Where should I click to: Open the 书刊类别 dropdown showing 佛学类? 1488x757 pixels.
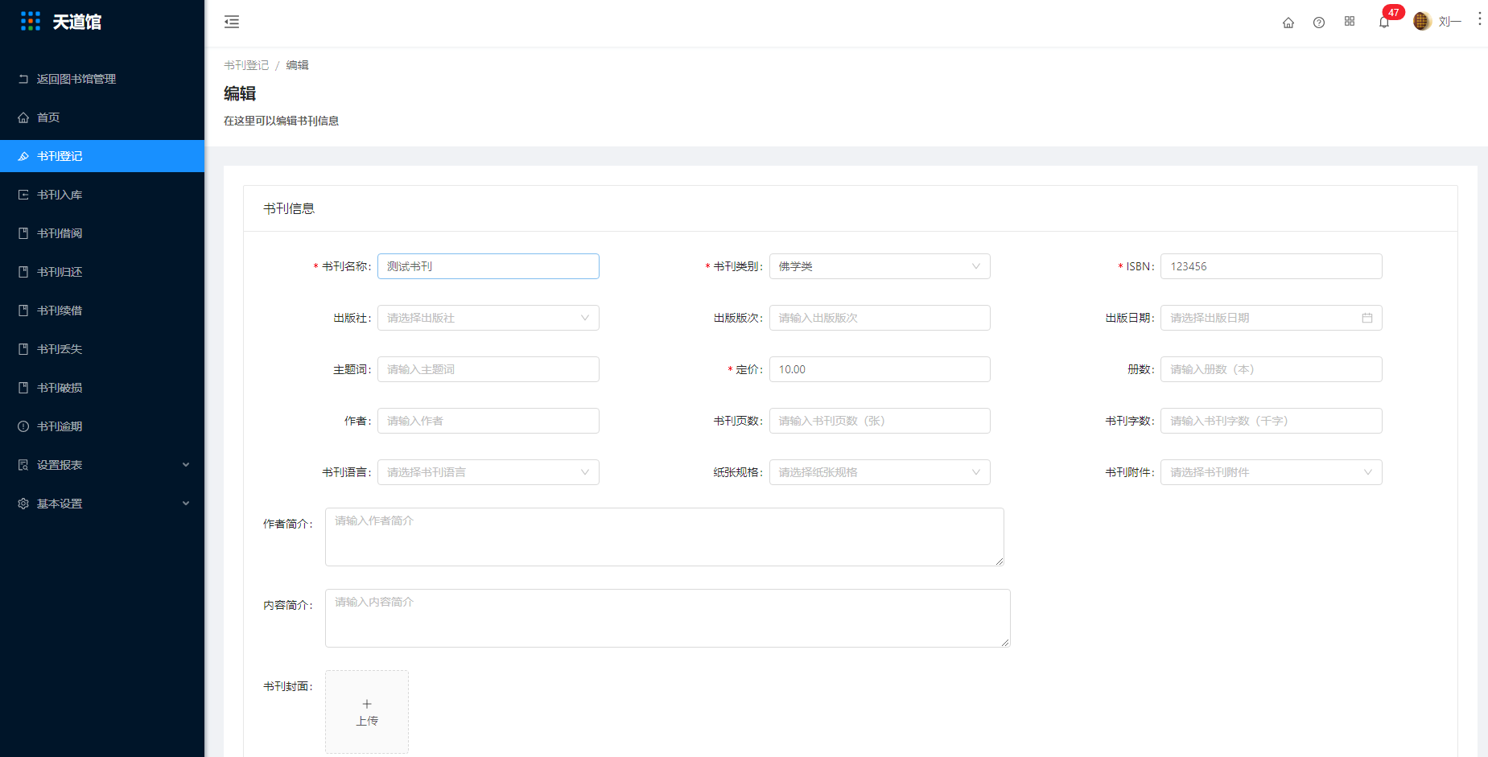click(x=880, y=266)
